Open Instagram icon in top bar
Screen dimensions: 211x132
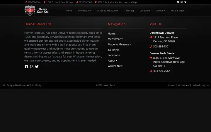click(x=181, y=2)
